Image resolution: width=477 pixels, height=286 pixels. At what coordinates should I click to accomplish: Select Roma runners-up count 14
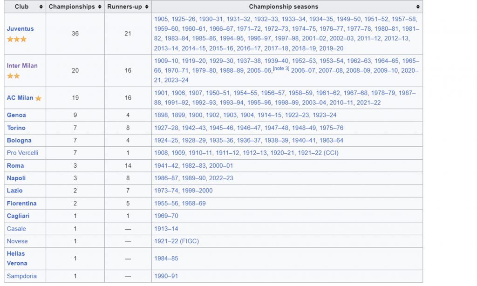click(x=128, y=165)
